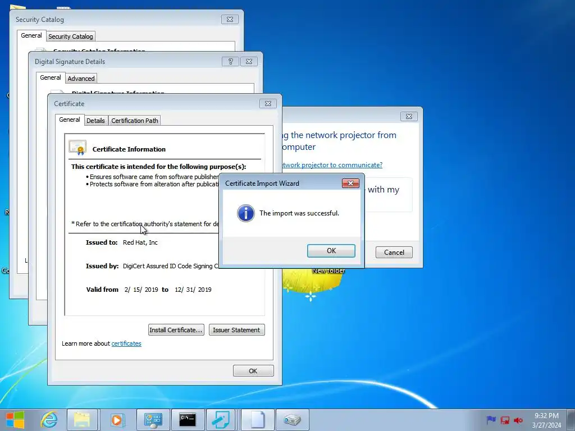
Task: Open the Security Catalog tab in Security Catalog window
Action: pos(70,36)
